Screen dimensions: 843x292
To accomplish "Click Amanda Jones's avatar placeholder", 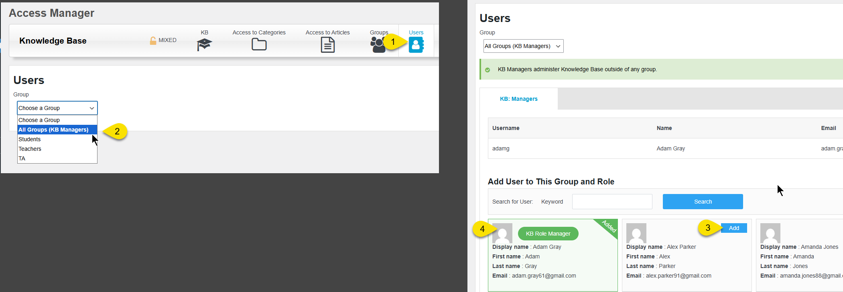I will point(770,233).
